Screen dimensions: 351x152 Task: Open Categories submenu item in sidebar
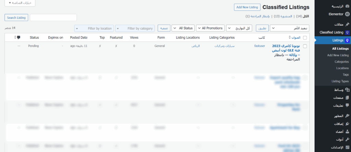(341, 62)
